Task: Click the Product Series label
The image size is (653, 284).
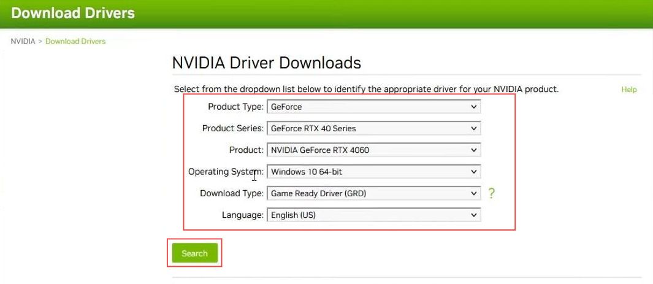Action: [x=233, y=128]
